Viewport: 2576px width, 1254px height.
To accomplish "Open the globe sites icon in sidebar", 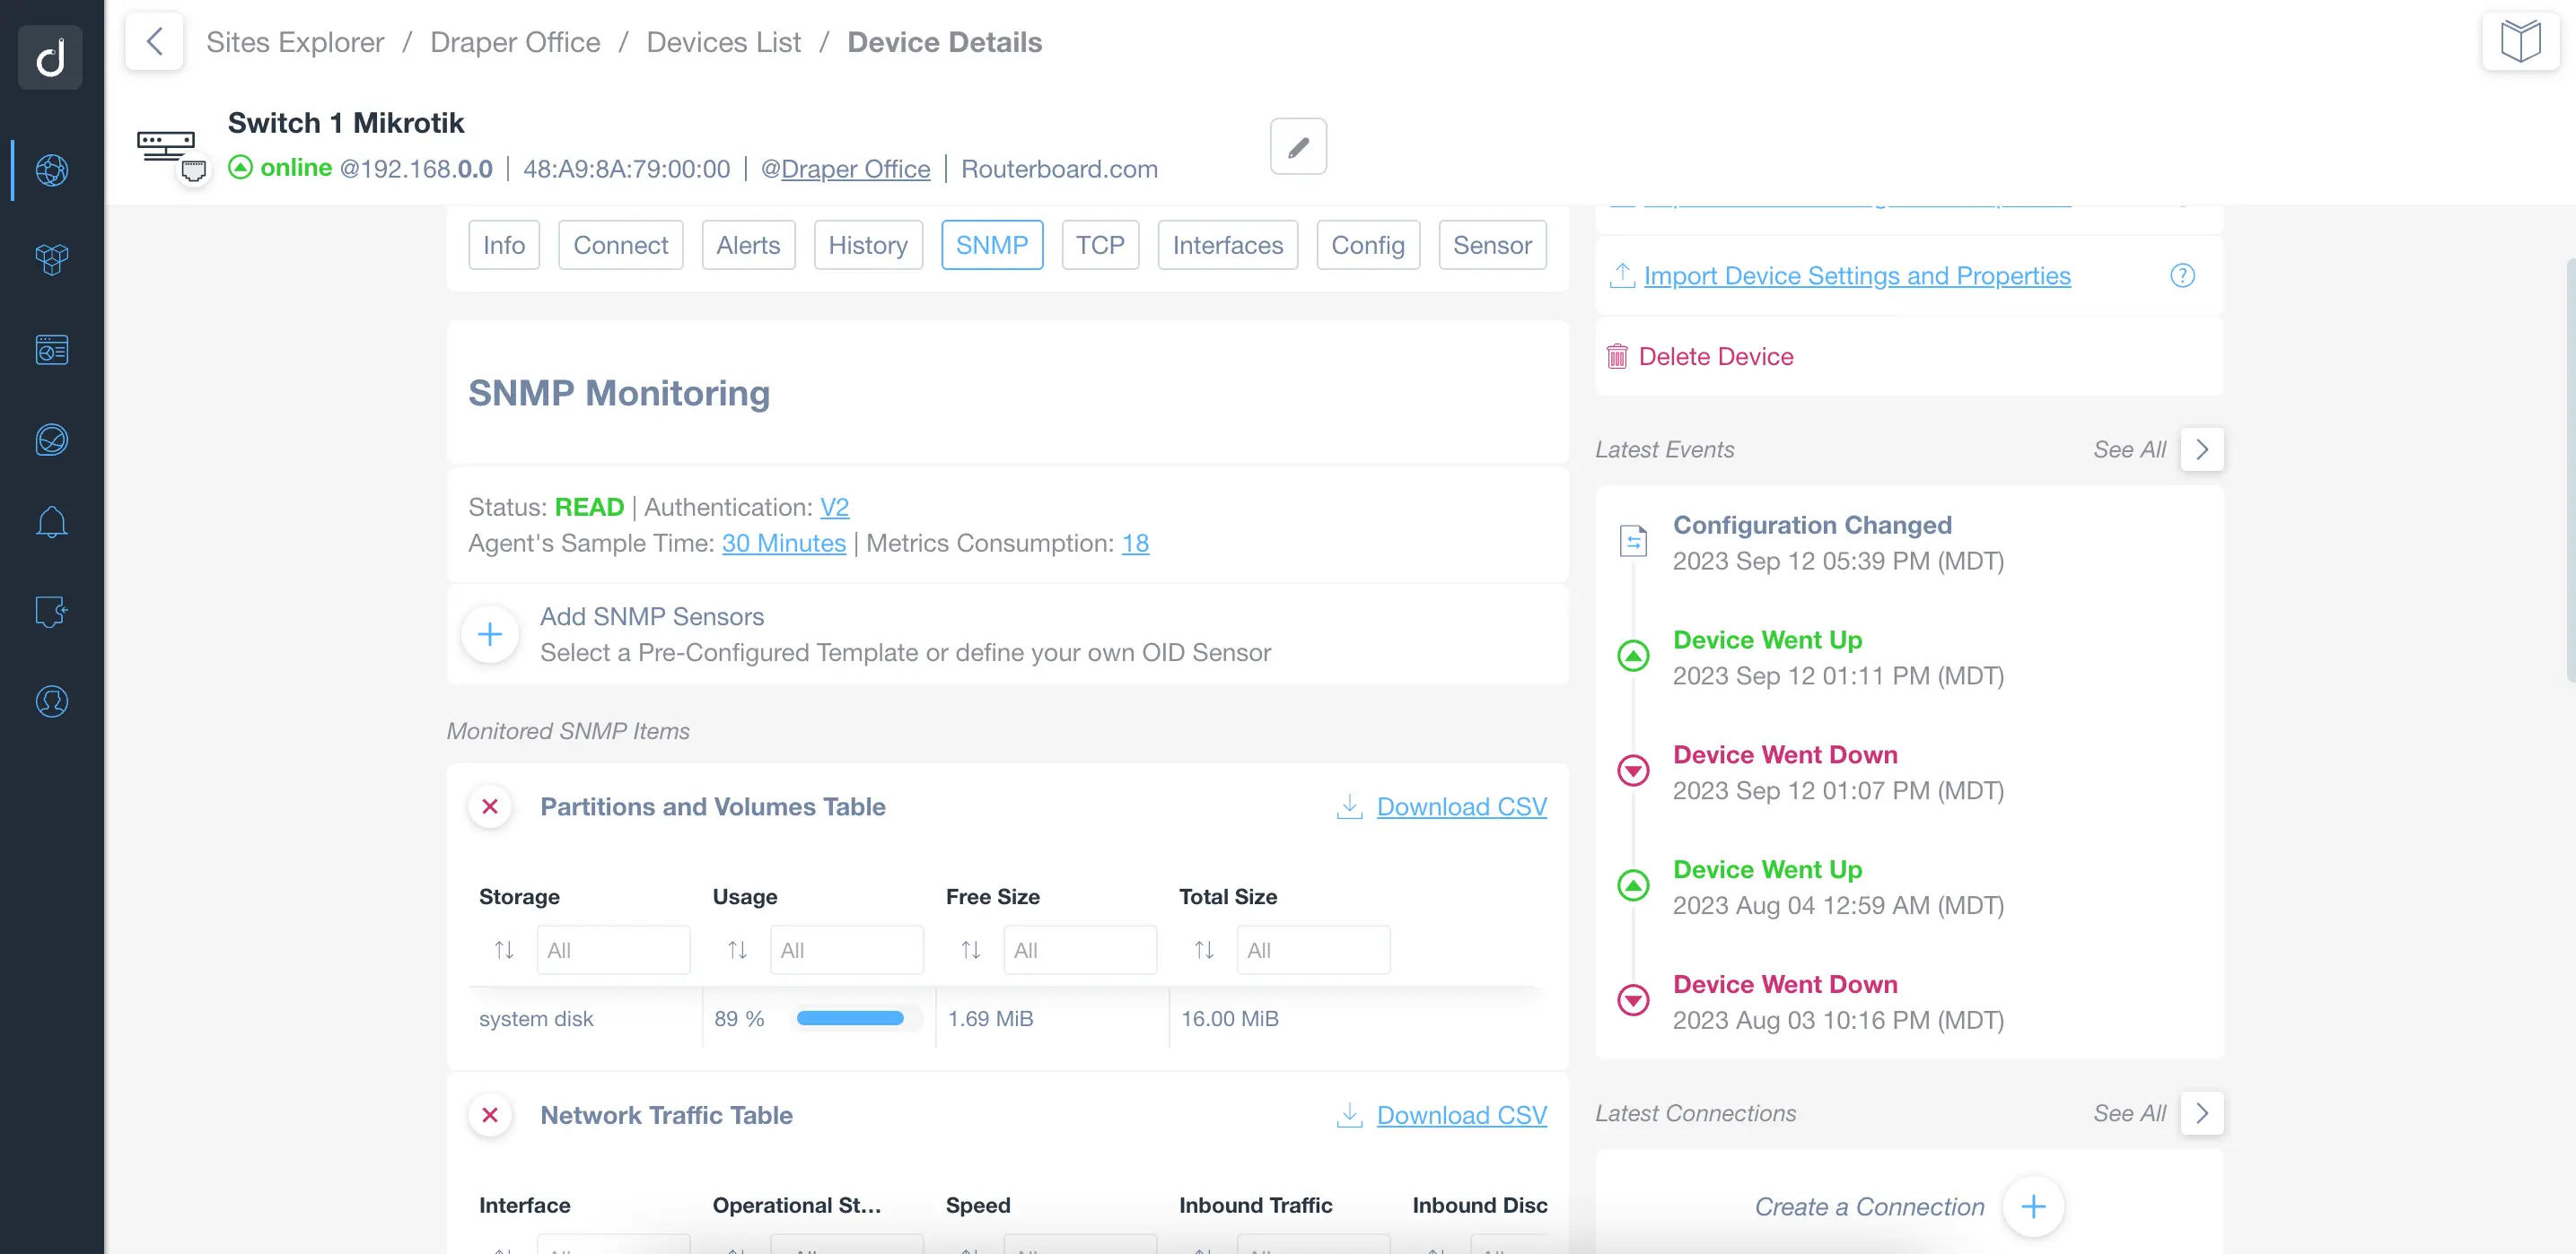I will 51,170.
